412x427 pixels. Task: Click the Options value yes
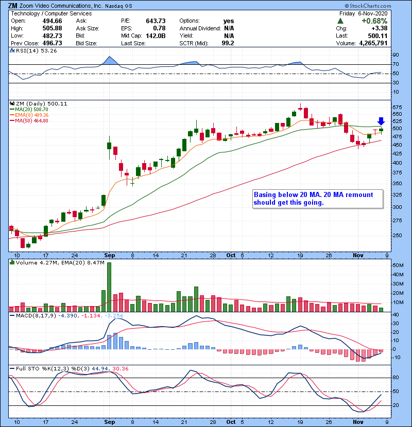tap(229, 21)
